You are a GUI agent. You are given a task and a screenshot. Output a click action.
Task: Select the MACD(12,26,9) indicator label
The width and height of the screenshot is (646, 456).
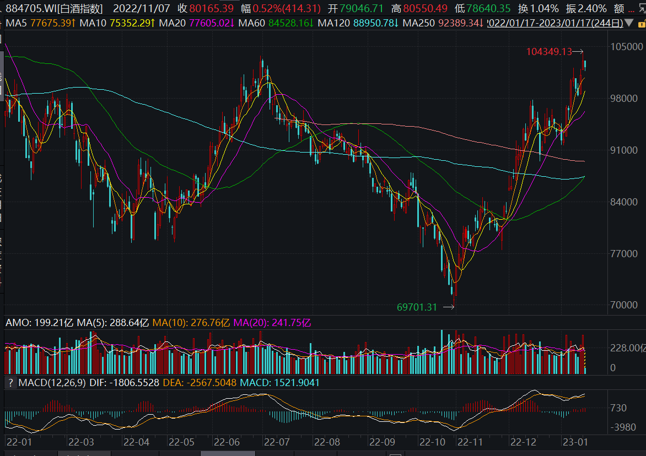coord(52,383)
